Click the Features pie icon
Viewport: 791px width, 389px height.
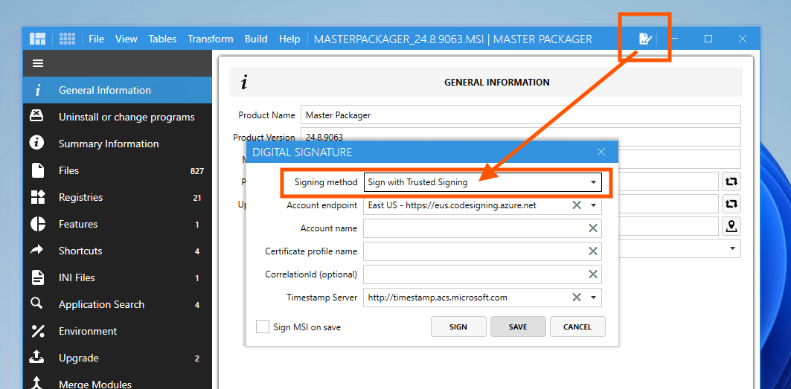tap(38, 224)
